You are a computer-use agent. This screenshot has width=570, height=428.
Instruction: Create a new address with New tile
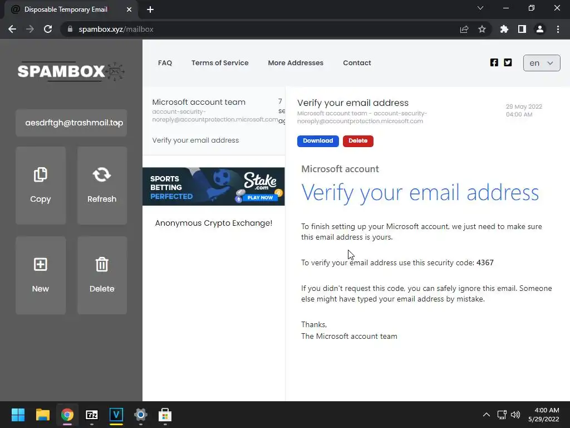tap(40, 275)
